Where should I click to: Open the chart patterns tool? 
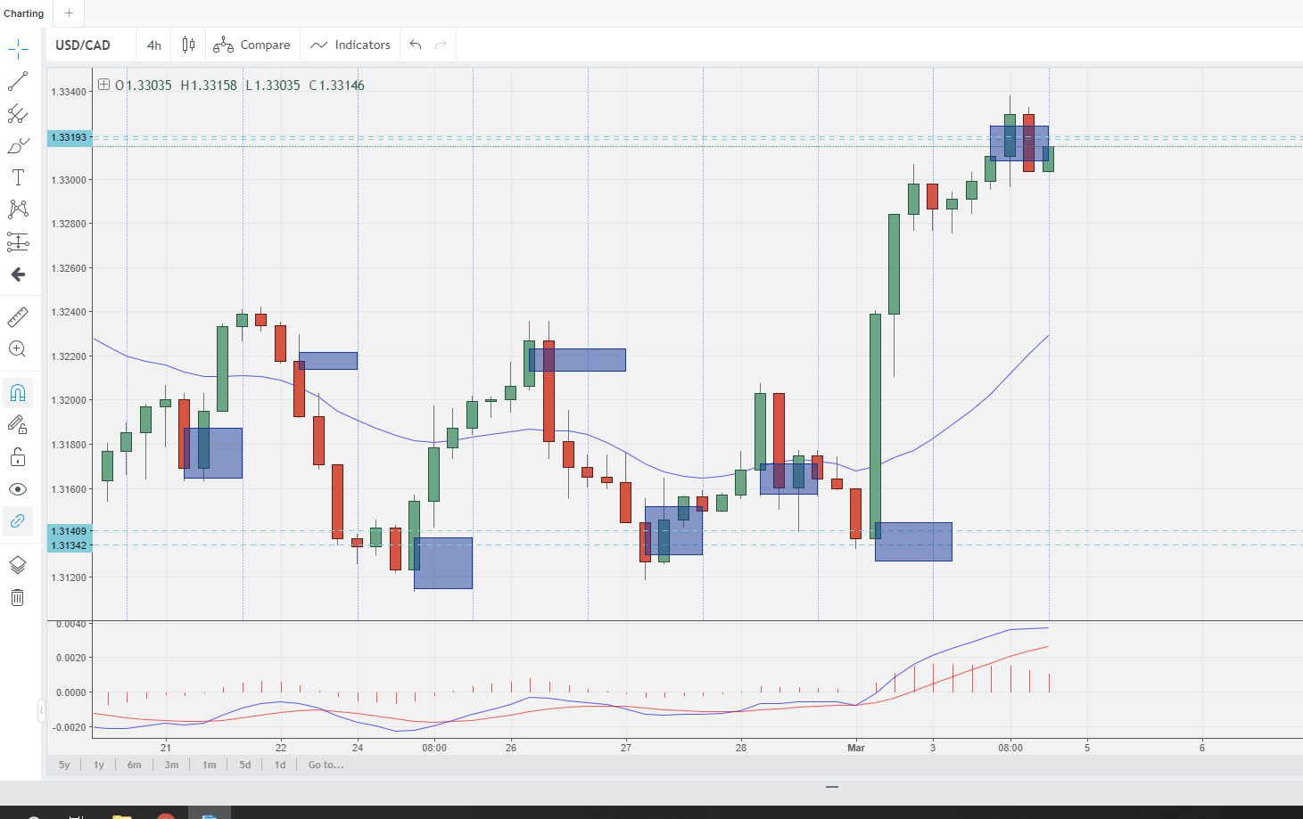pos(18,209)
